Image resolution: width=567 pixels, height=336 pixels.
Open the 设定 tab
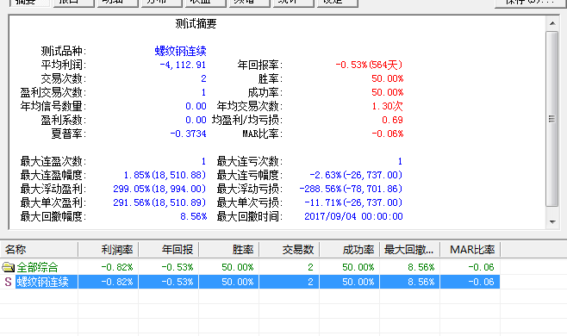(338, 3)
